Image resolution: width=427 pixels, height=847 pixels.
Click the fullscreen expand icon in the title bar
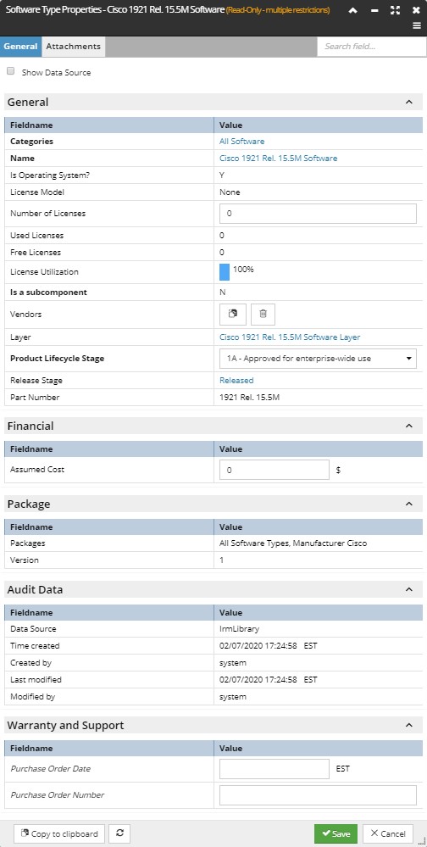tap(395, 10)
